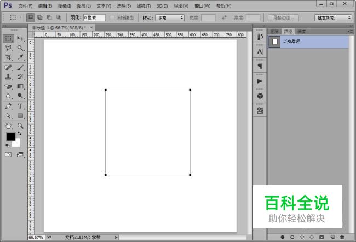The width and height of the screenshot is (356, 242).
Task: Expand the collapsed panel dock arrows
Action: 263,26
